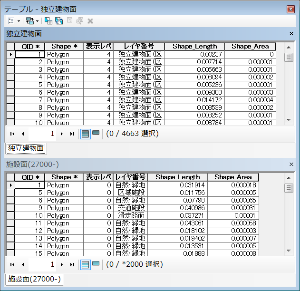Go to first record in 施設面 table
Viewport: 300px width, 291px height.
click(x=12, y=265)
